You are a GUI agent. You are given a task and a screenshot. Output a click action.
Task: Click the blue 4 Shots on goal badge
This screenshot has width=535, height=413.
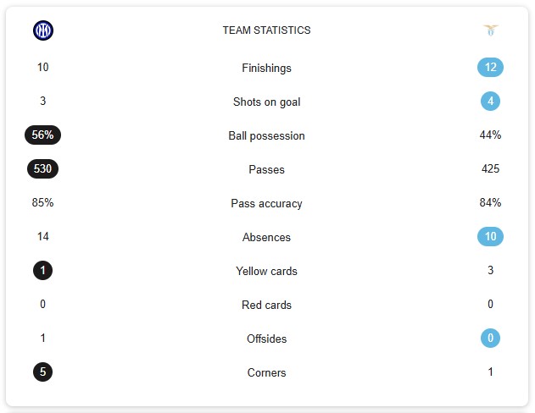tap(490, 101)
